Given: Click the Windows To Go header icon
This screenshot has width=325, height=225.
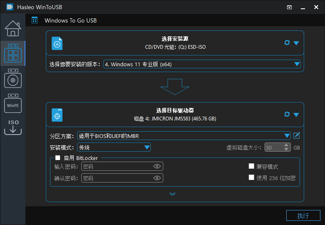Looking at the screenshot, I should [x=35, y=20].
